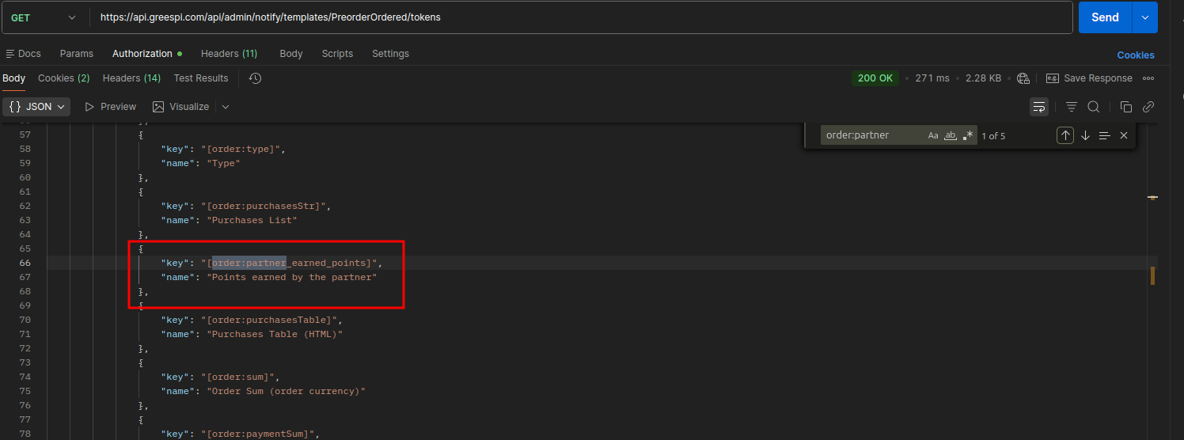
Task: Open the JSON format dropdown
Action: pyautogui.click(x=36, y=107)
